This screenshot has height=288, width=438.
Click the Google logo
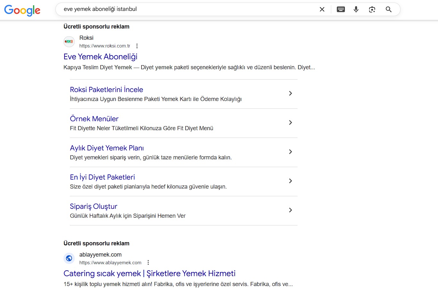(x=22, y=10)
